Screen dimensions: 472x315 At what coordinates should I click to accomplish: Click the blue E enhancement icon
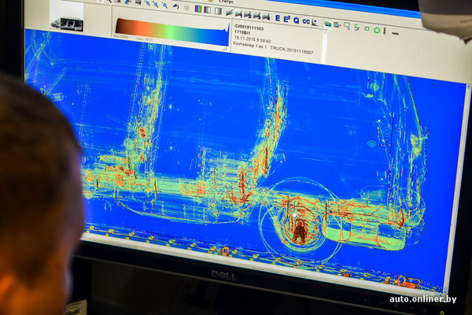278,18
